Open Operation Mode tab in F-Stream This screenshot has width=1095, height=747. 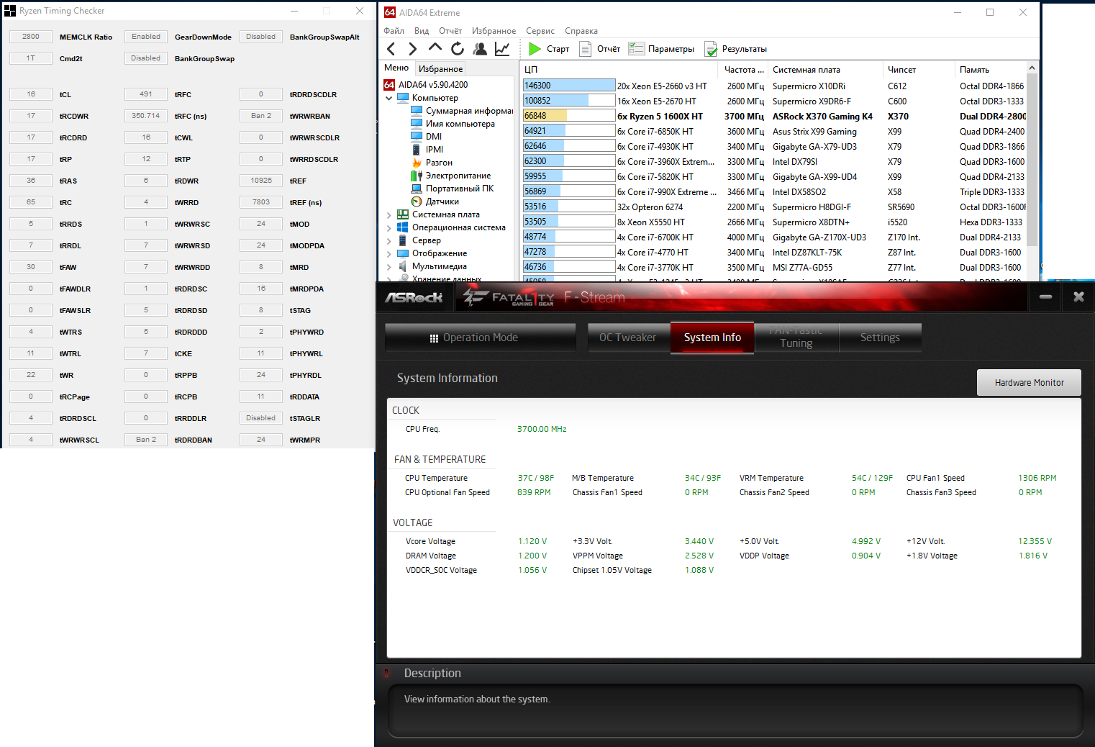pyautogui.click(x=481, y=338)
